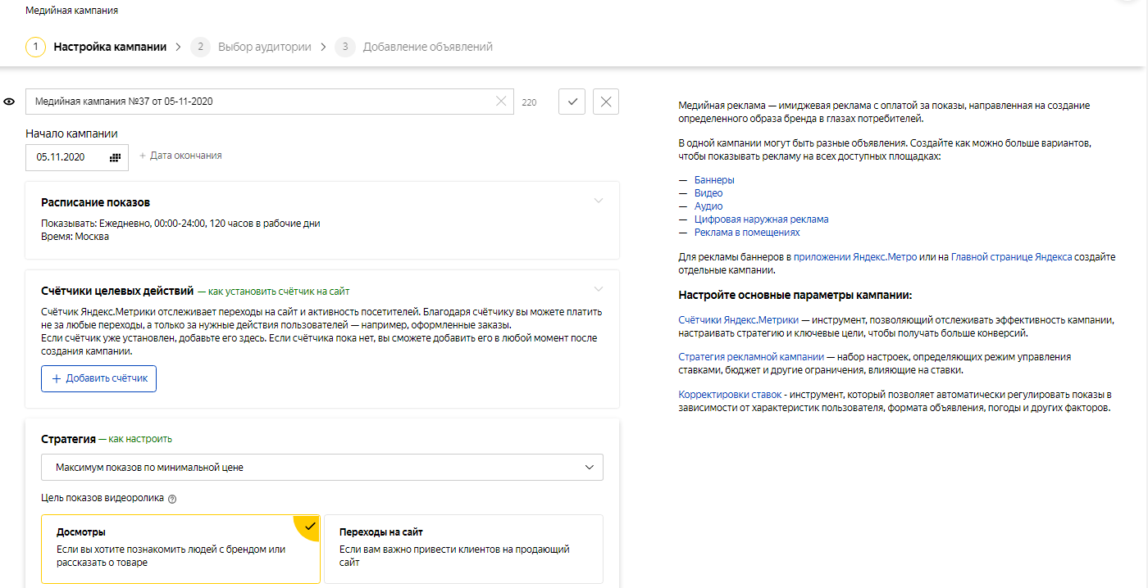
Task: Open 'Корректировки ставок' help link
Action: coord(730,395)
